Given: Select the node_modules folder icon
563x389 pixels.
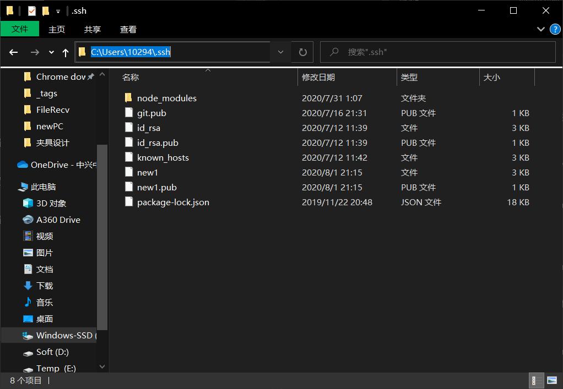Looking at the screenshot, I should click(128, 97).
